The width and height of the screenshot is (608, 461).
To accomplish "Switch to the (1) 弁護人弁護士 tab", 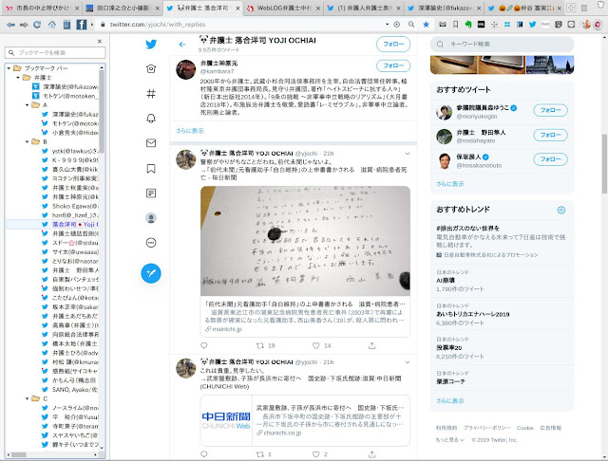I will click(364, 9).
